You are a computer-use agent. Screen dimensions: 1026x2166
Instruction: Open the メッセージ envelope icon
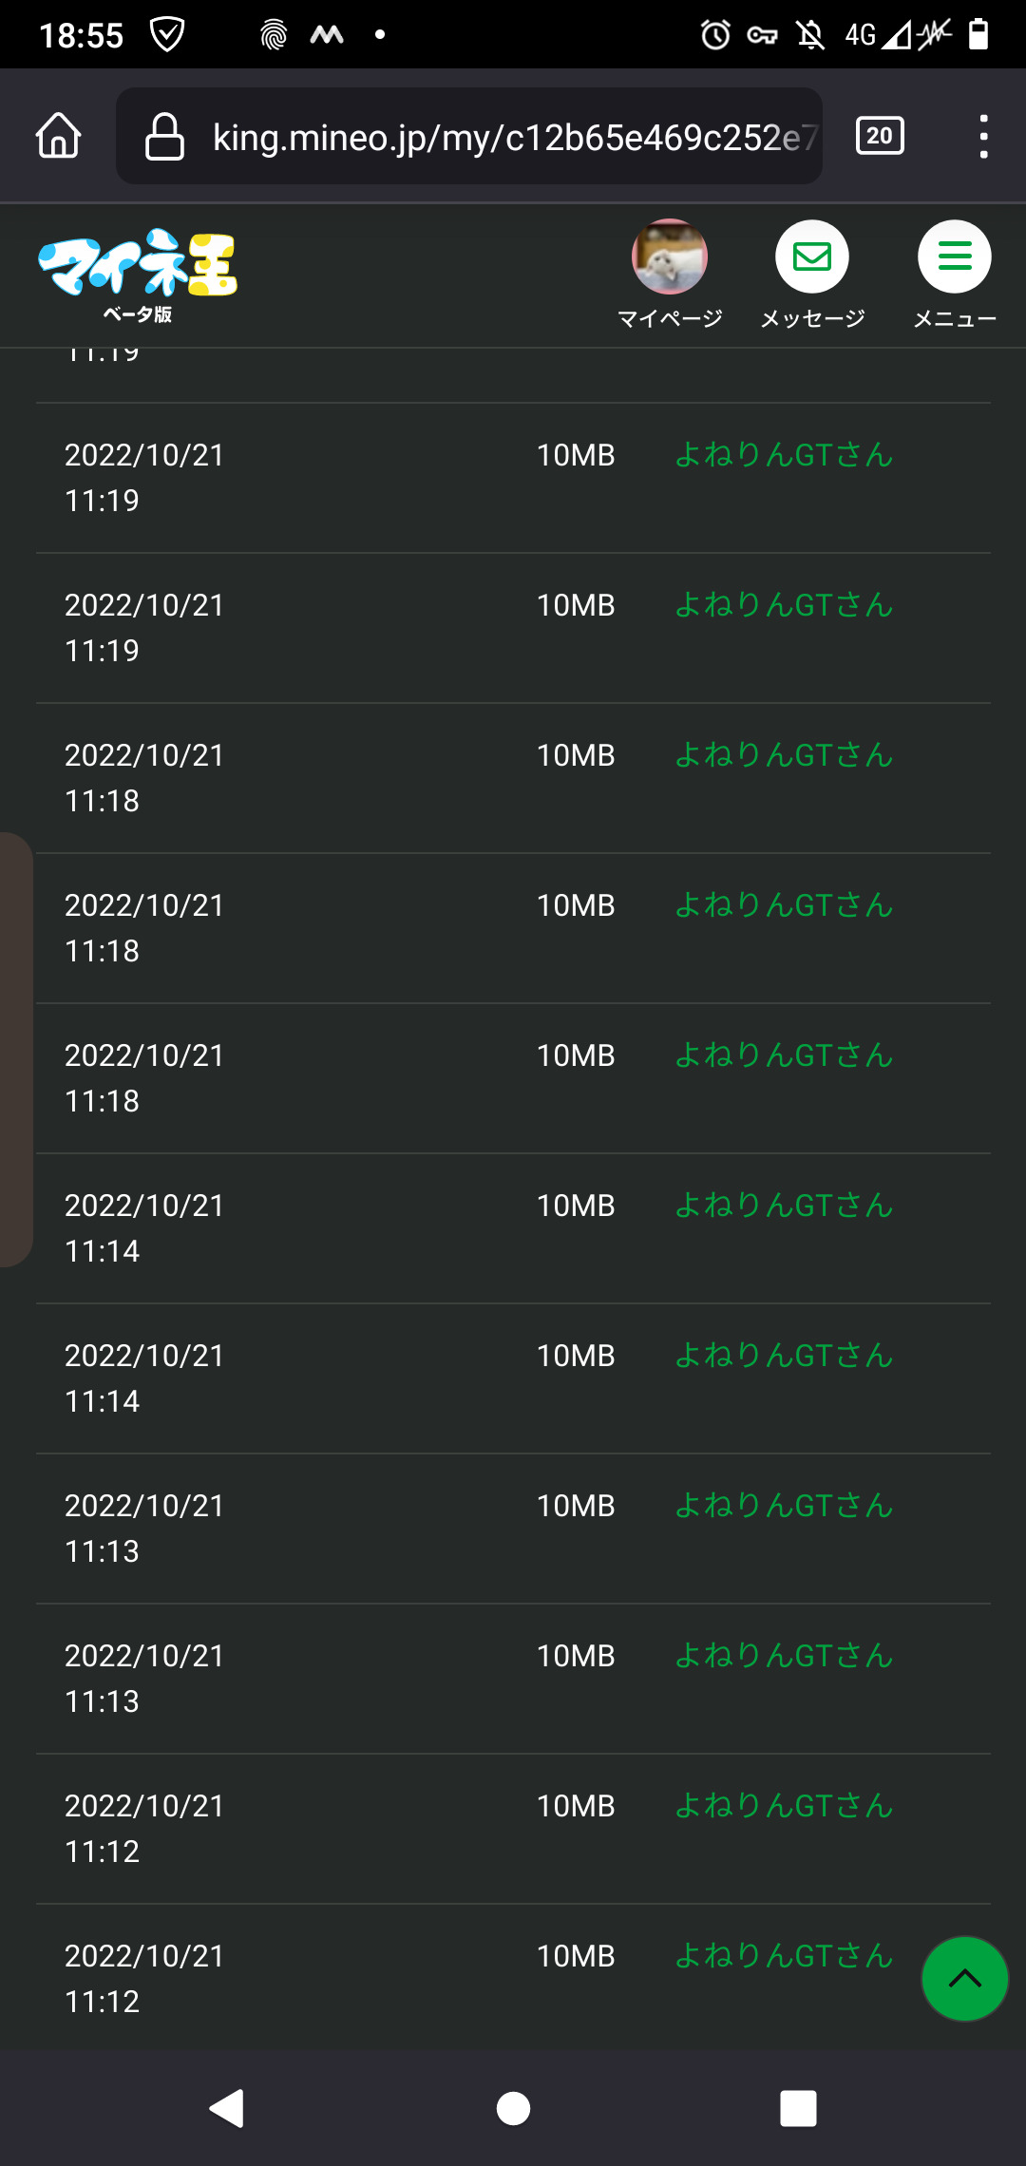point(812,256)
